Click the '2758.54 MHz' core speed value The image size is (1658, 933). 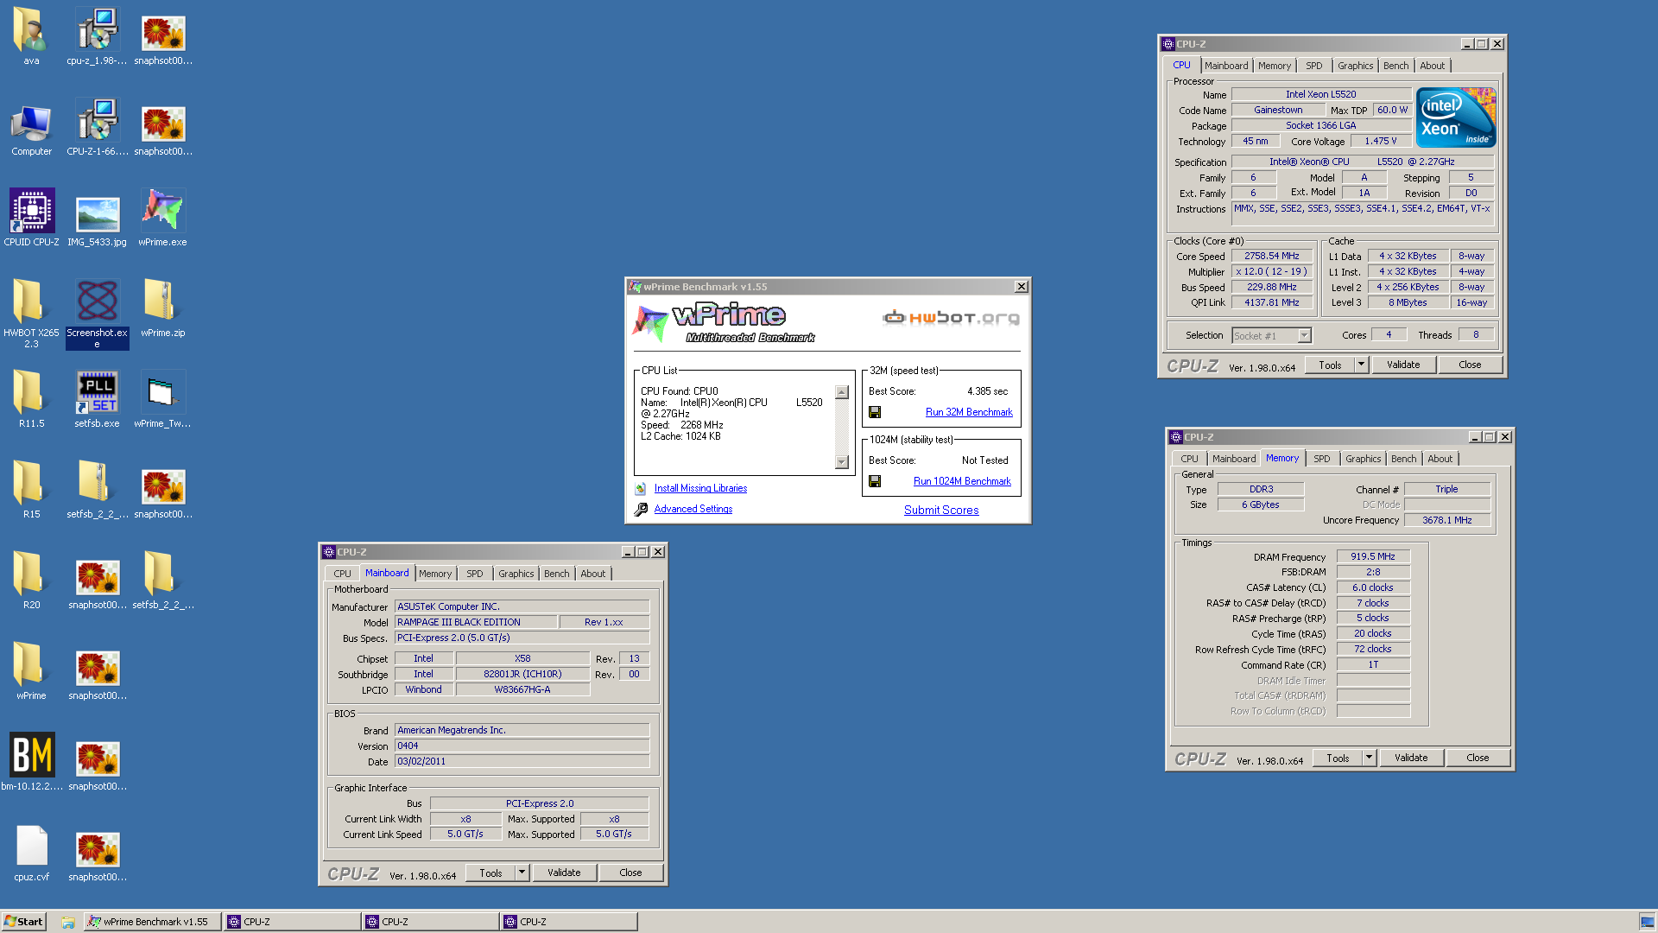(1271, 256)
